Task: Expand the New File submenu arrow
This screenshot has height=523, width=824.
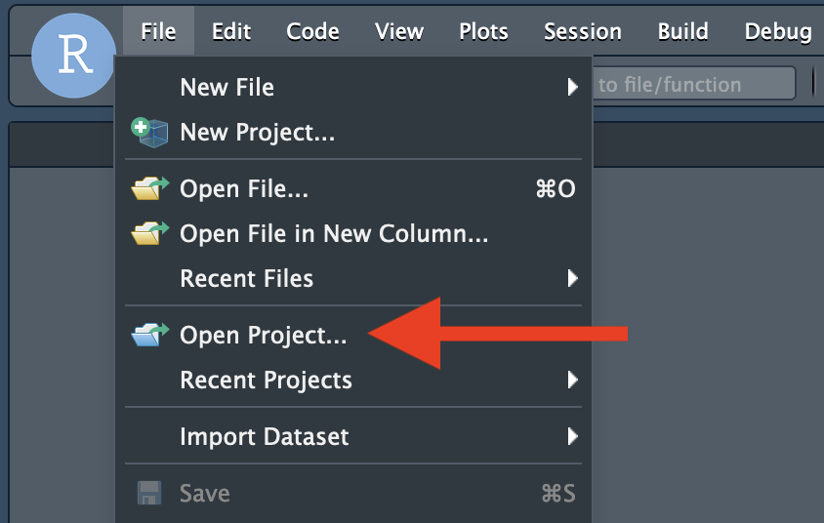Action: [x=573, y=87]
